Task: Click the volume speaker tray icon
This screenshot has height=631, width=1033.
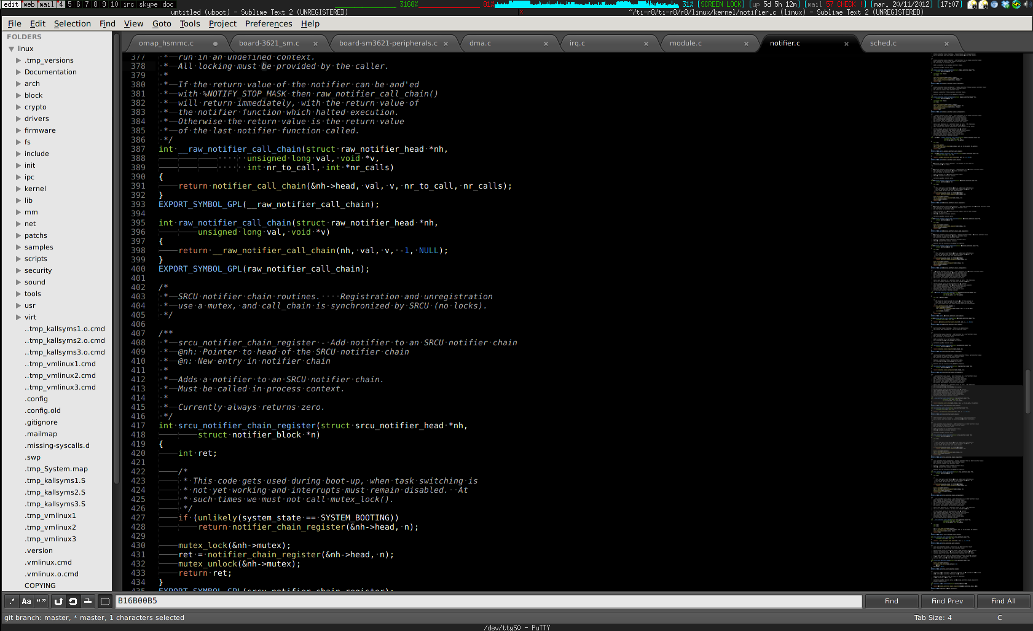Action: [x=1027, y=4]
